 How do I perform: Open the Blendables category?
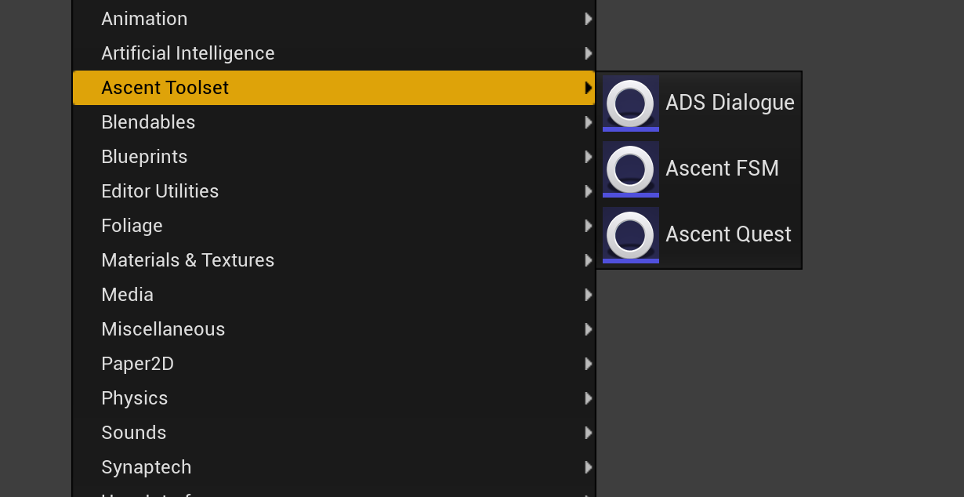pos(148,122)
